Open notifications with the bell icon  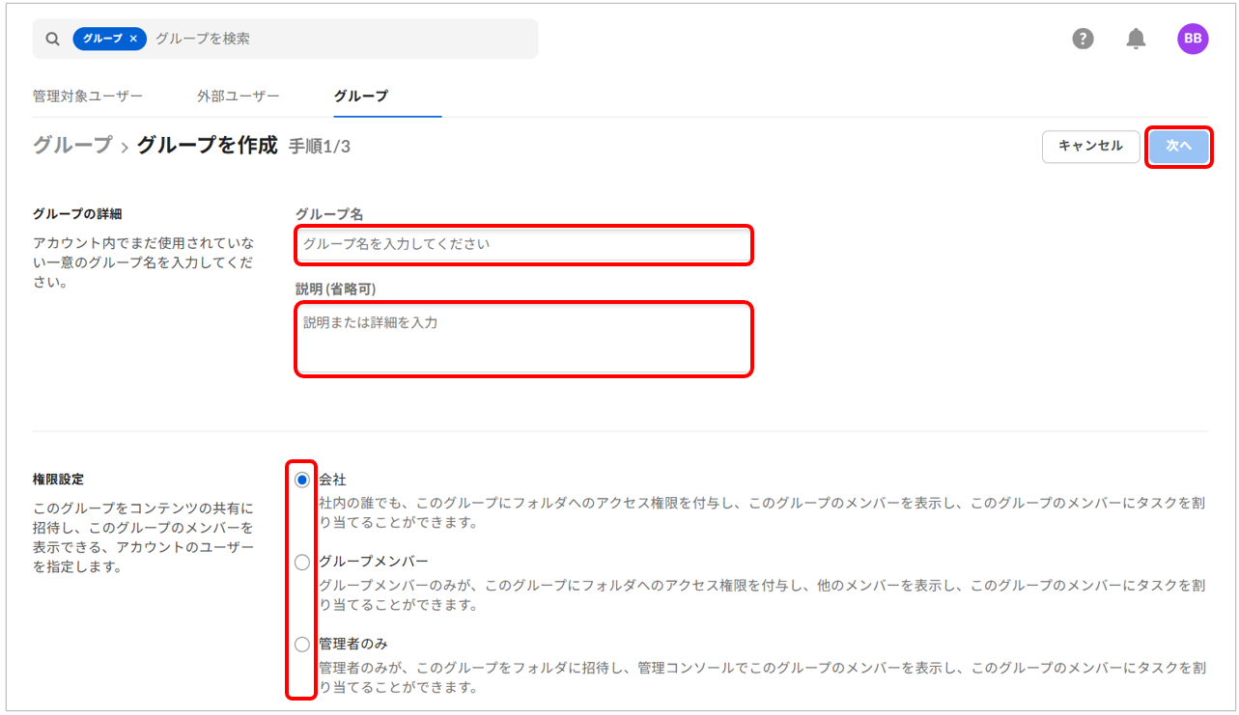pos(1136,39)
